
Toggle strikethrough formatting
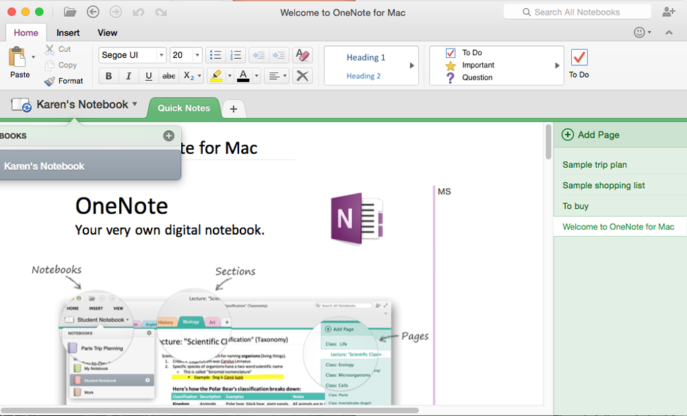pos(168,76)
